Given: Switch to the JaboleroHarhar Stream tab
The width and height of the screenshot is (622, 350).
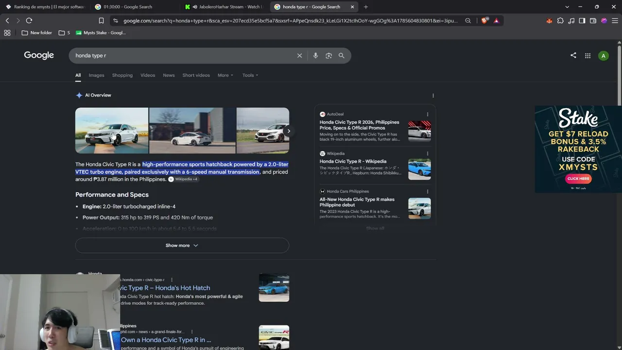Looking at the screenshot, I should pos(225,7).
